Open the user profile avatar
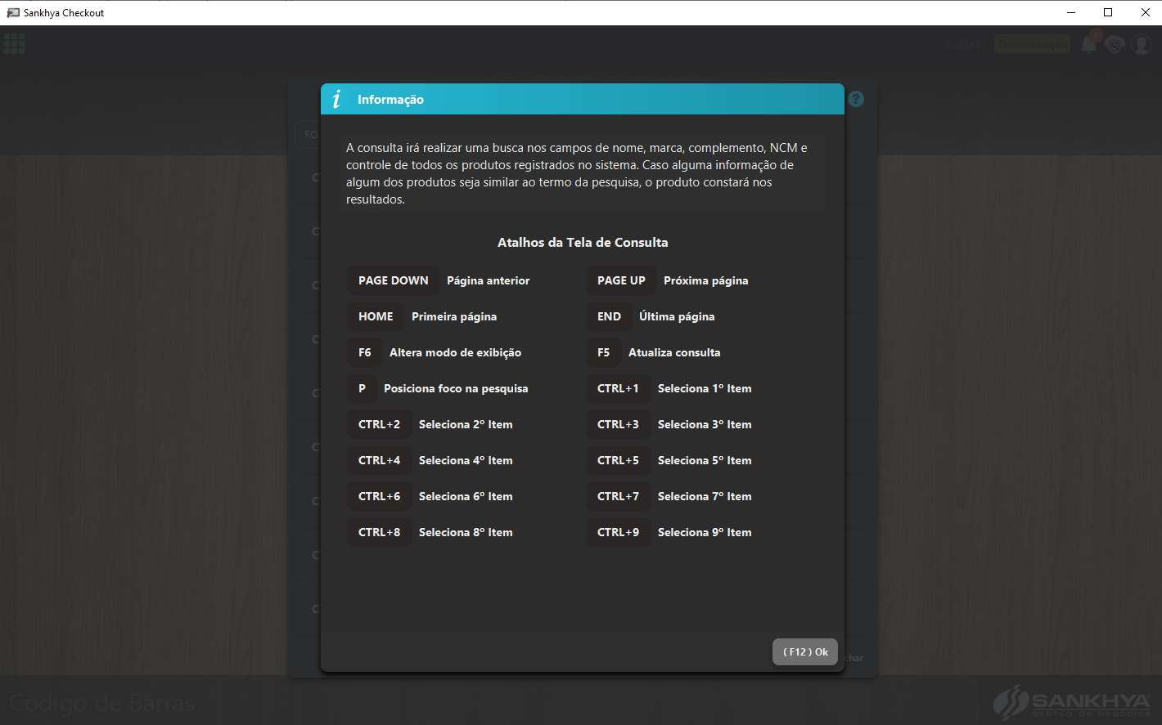1162x725 pixels. [1142, 44]
